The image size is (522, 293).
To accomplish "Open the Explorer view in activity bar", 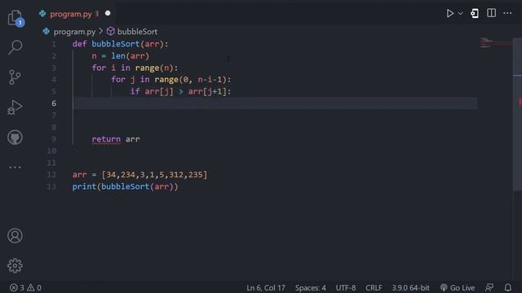I will 15,18.
